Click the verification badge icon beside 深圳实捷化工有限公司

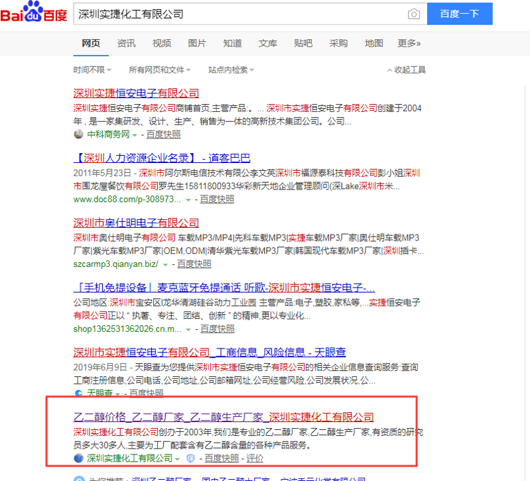point(190,458)
